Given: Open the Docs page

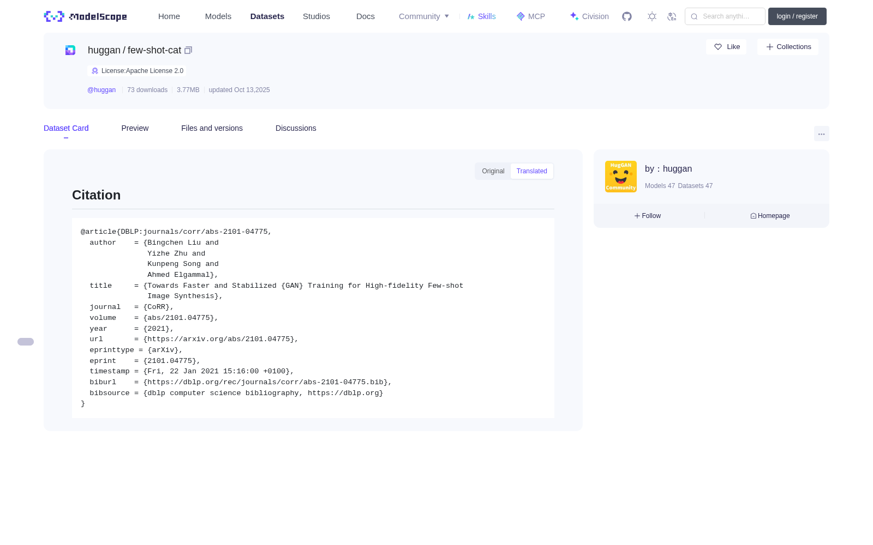Looking at the screenshot, I should click(x=366, y=16).
